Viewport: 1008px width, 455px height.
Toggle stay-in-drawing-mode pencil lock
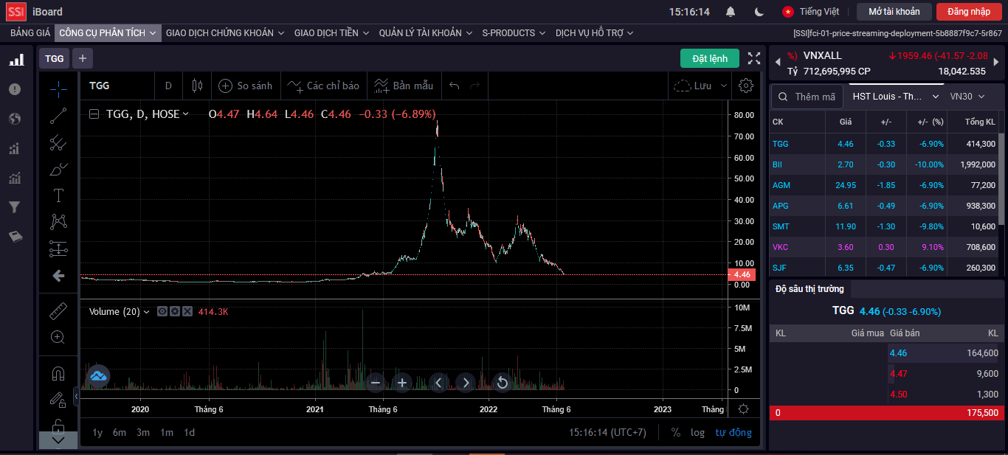pos(58,400)
